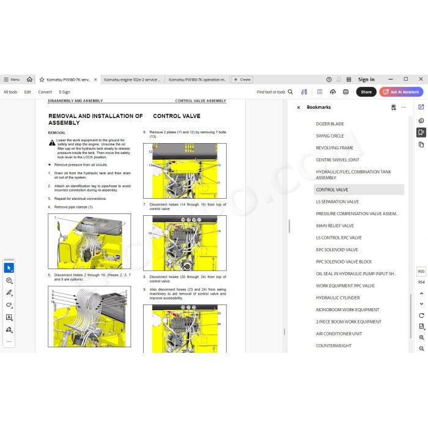This screenshot has height=428, width=428.
Task: Open MAIN RELIEF VALVE bookmark
Action: (334, 226)
